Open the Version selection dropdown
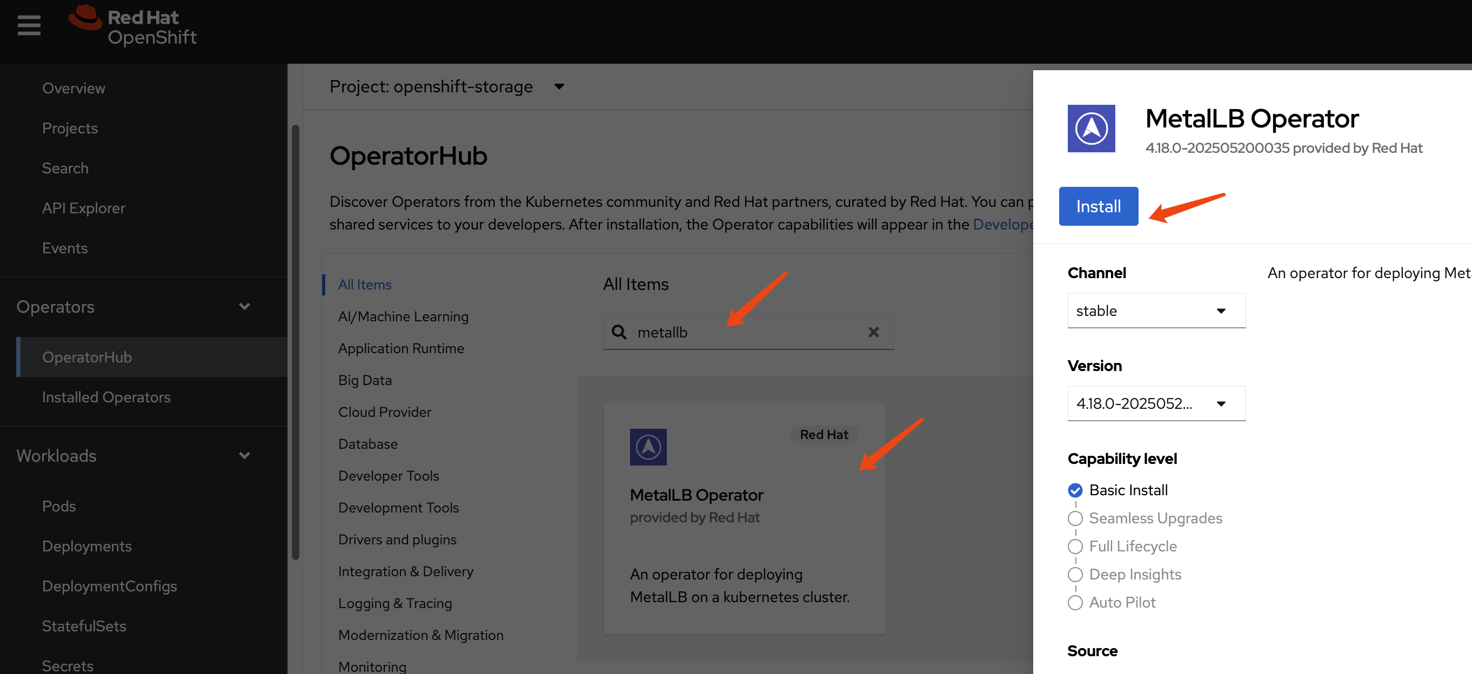The height and width of the screenshot is (674, 1472). (1156, 403)
